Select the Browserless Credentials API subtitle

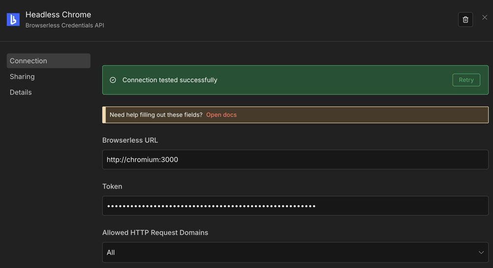(65, 26)
